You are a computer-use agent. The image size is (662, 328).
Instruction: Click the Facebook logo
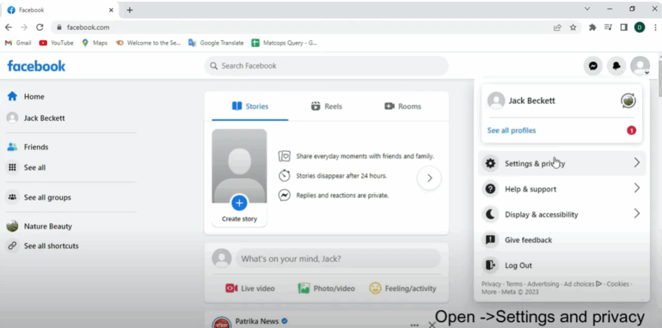click(x=36, y=66)
